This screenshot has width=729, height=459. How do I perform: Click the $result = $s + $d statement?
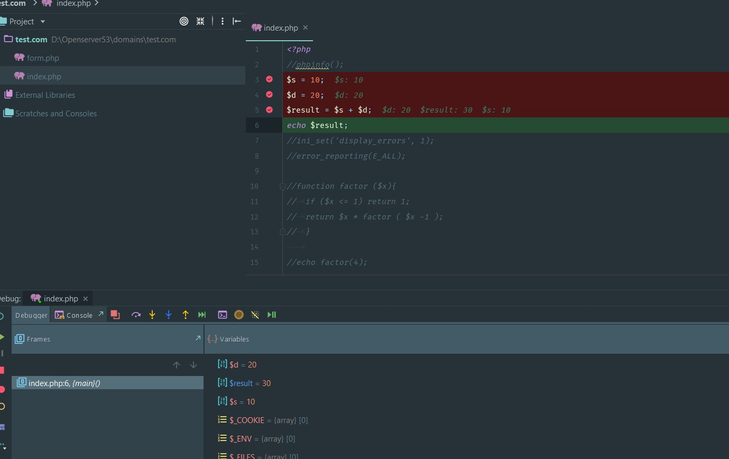(329, 110)
